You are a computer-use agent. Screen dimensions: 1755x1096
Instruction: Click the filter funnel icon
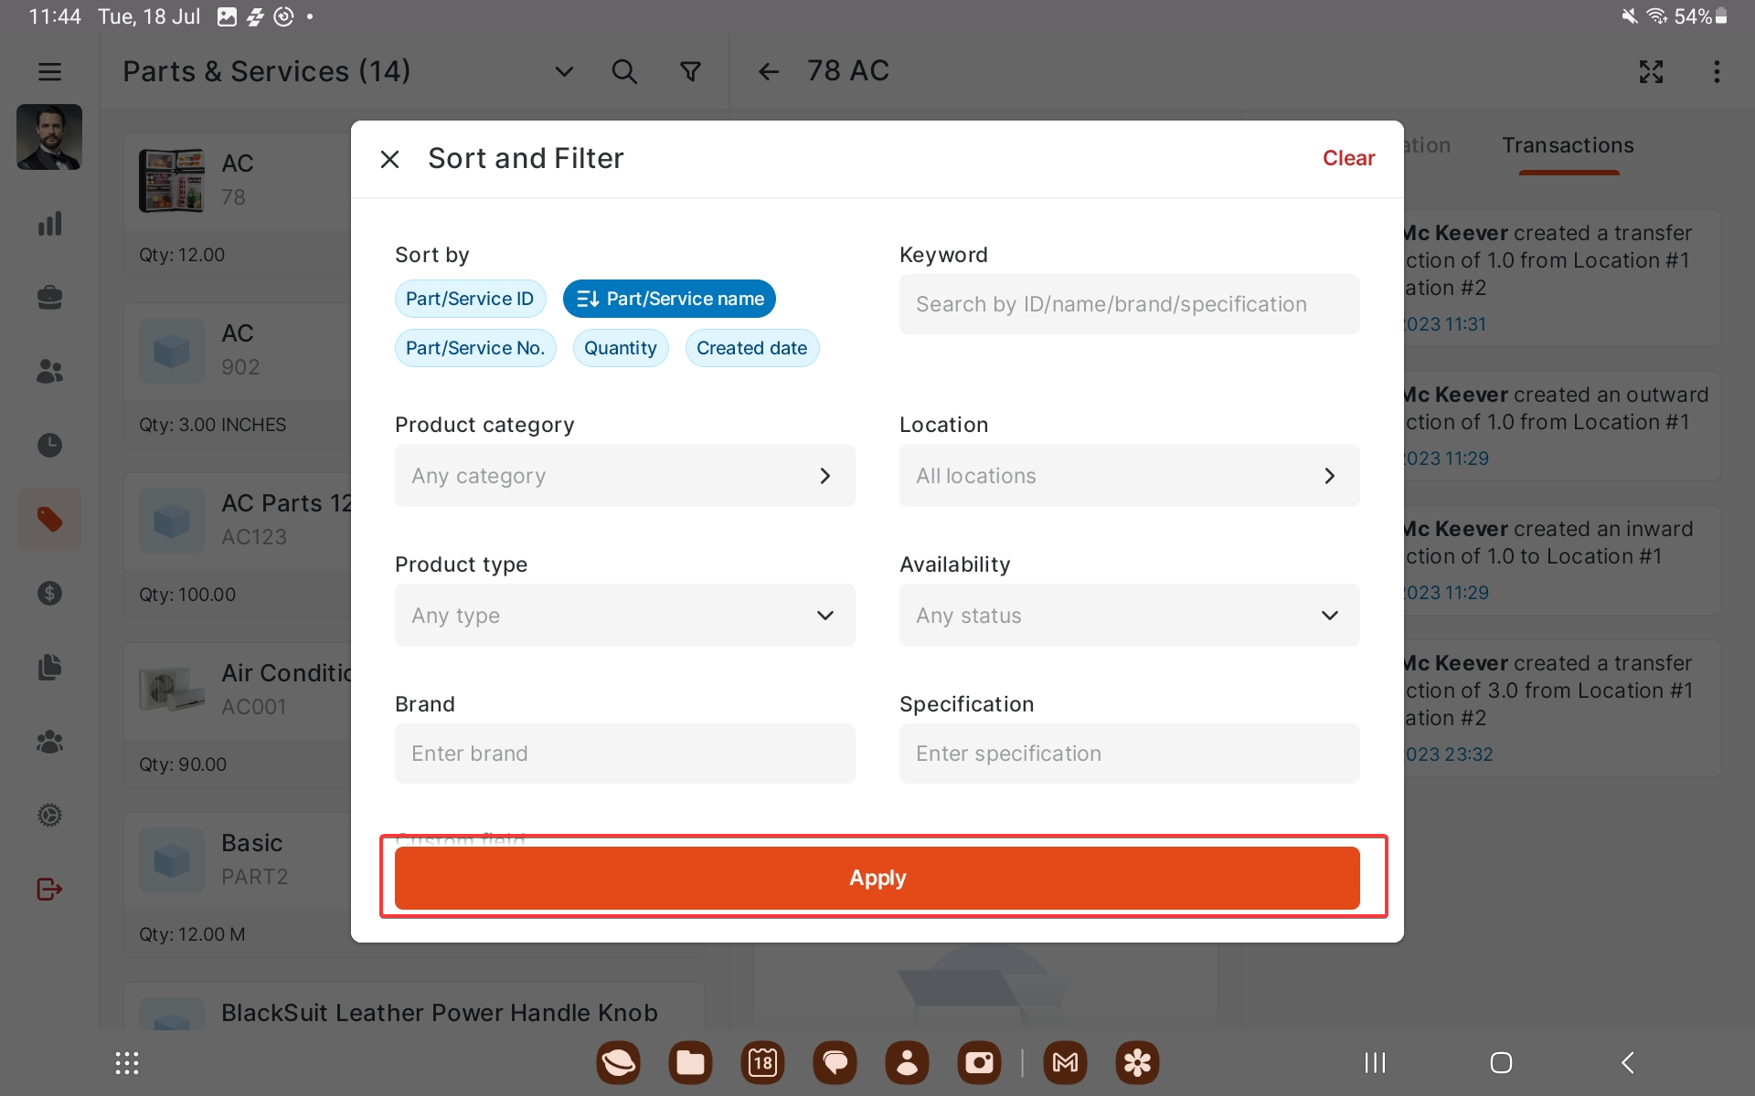click(x=691, y=71)
